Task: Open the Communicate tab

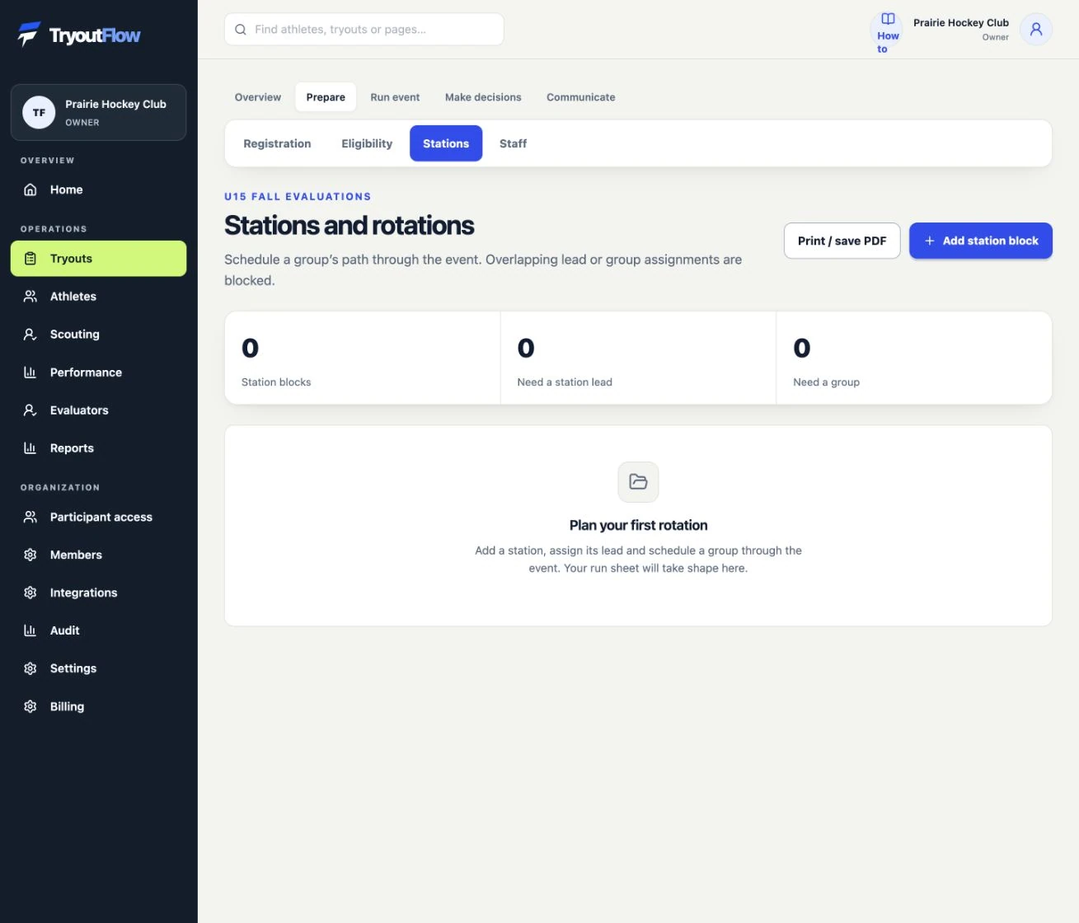Action: 581,97
